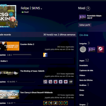
Task: Click fourth Ghost Recon achievement icon
Action: pyautogui.click(x=61, y=103)
